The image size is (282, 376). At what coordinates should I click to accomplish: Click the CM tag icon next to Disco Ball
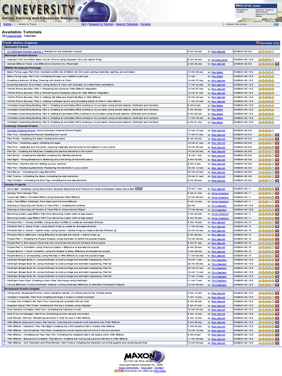(139, 189)
